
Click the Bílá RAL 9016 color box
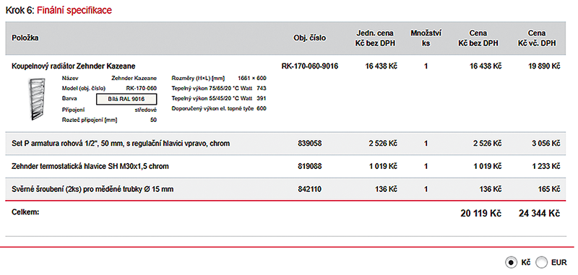tap(126, 99)
